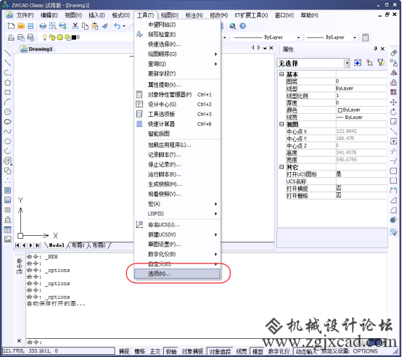Toggle the Ortho (正交) status bar button
This screenshot has height=357, width=402.
155,351
